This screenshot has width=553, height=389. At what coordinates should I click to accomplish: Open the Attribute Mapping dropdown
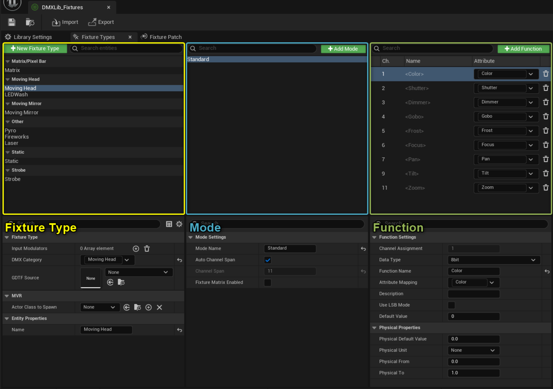click(x=473, y=282)
